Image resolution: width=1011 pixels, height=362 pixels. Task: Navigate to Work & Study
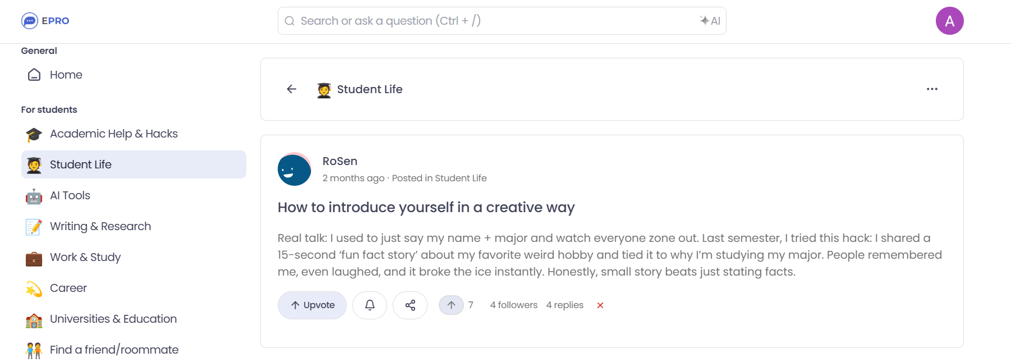click(85, 257)
